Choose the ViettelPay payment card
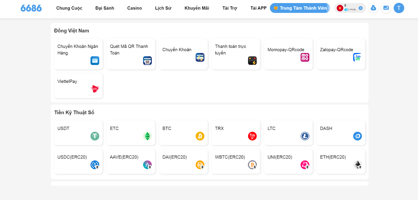The width and height of the screenshot is (418, 200). click(78, 86)
